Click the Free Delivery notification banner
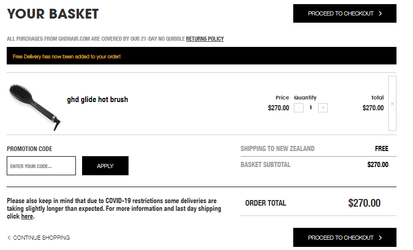413x250 pixels. pos(201,56)
